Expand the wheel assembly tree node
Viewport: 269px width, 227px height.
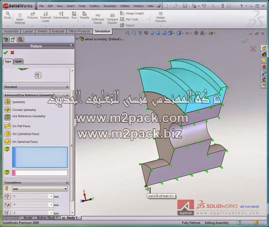coord(77,39)
